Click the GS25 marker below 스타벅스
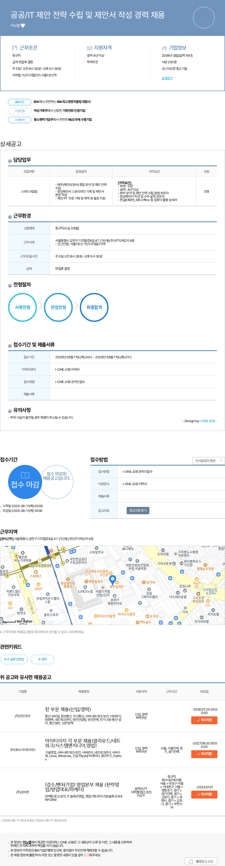This screenshot has height=866, width=225. point(38,584)
